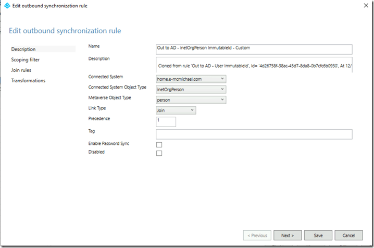Click the empty Tag input field
Image resolution: width=374 pixels, height=248 pixels.
tap(254, 134)
